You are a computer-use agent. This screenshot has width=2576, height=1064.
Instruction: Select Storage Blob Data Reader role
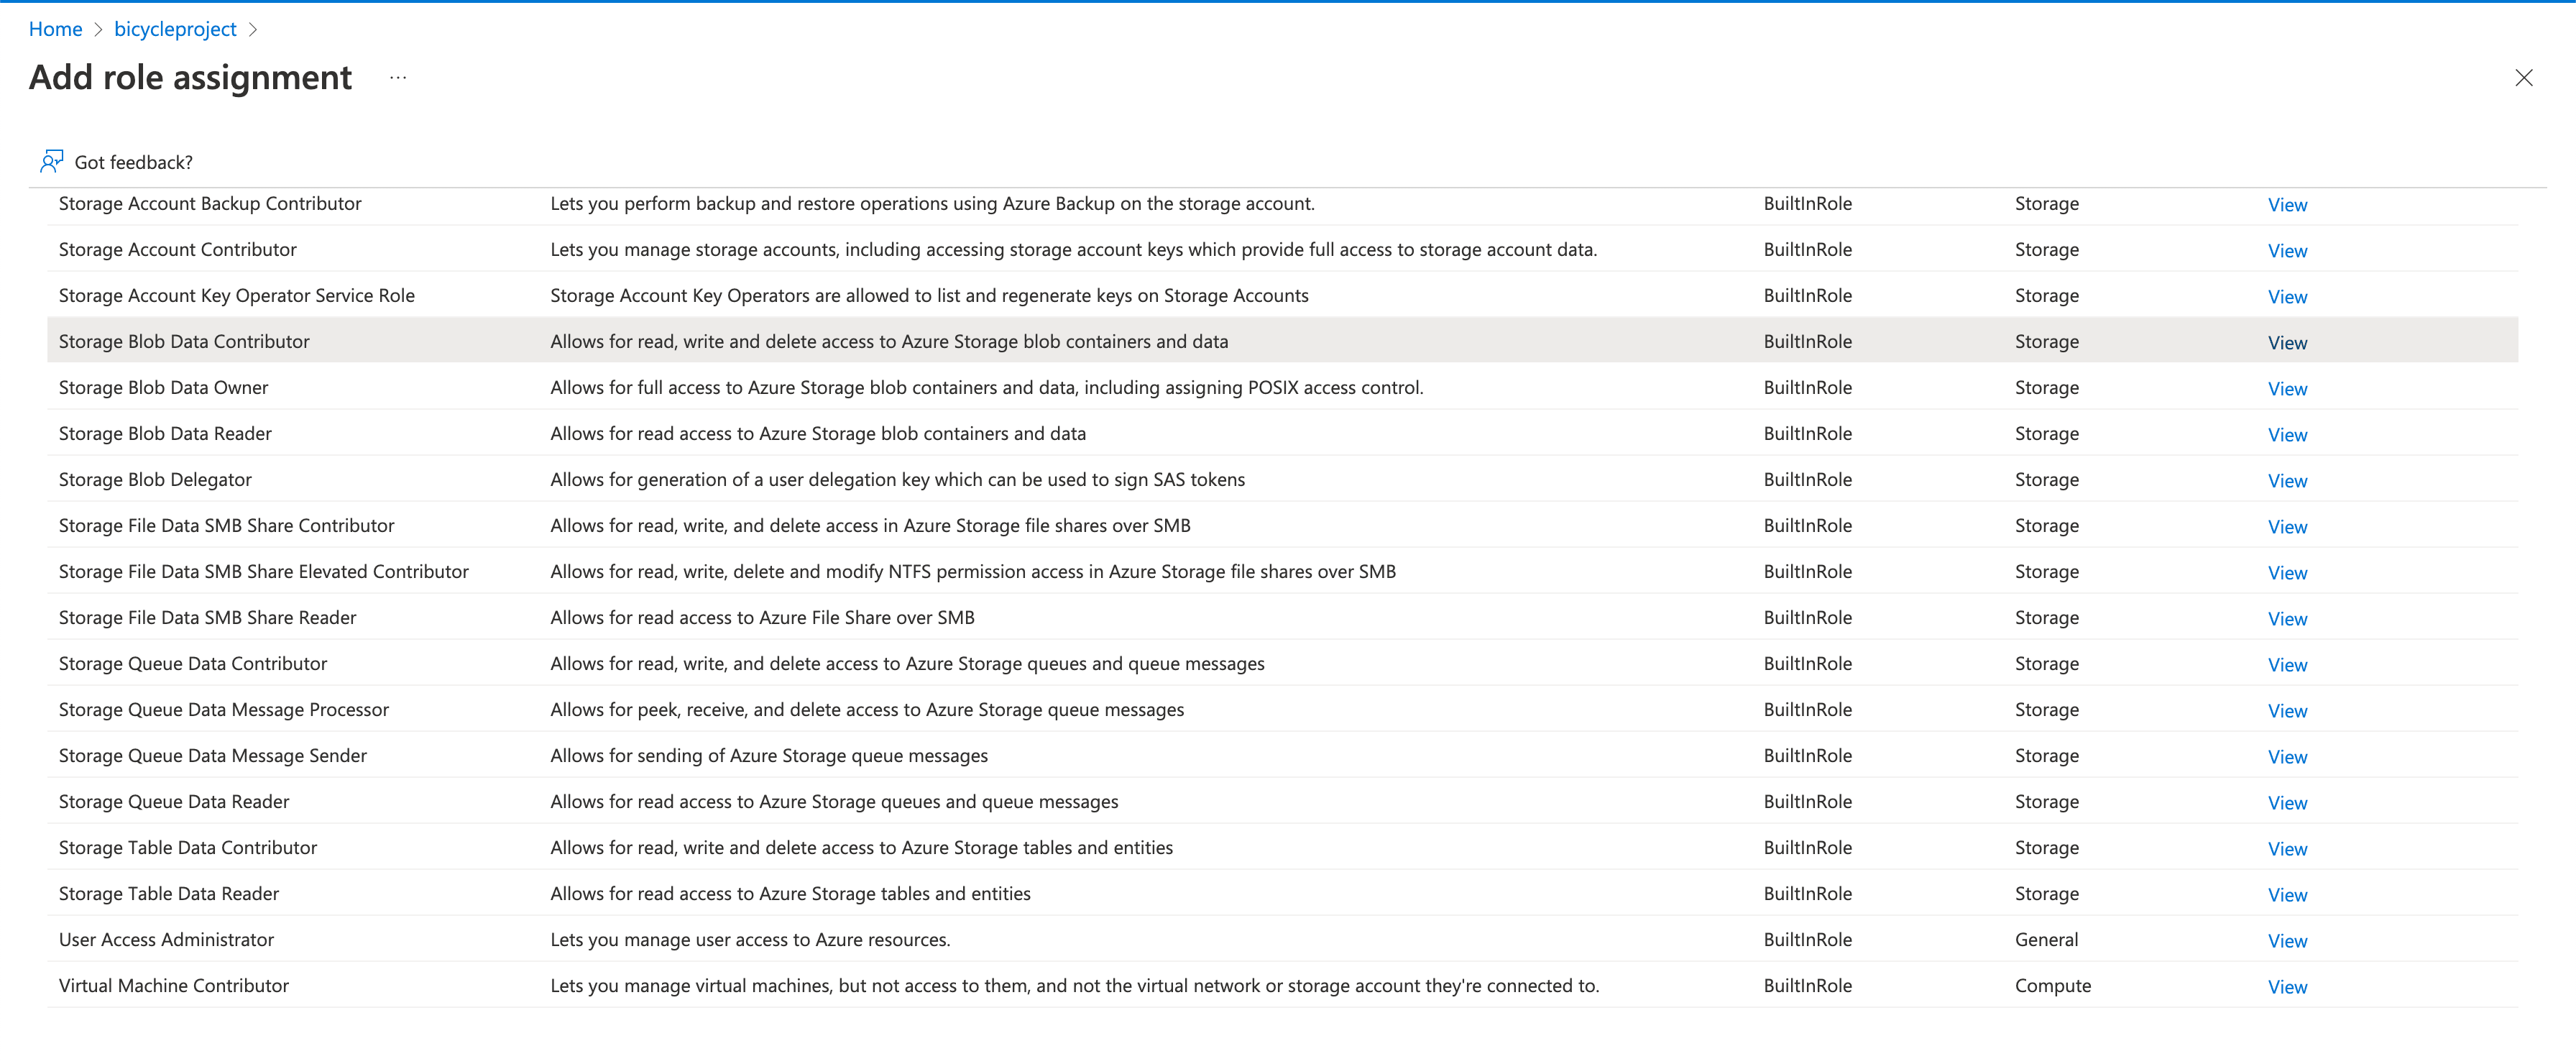pyautogui.click(x=165, y=434)
